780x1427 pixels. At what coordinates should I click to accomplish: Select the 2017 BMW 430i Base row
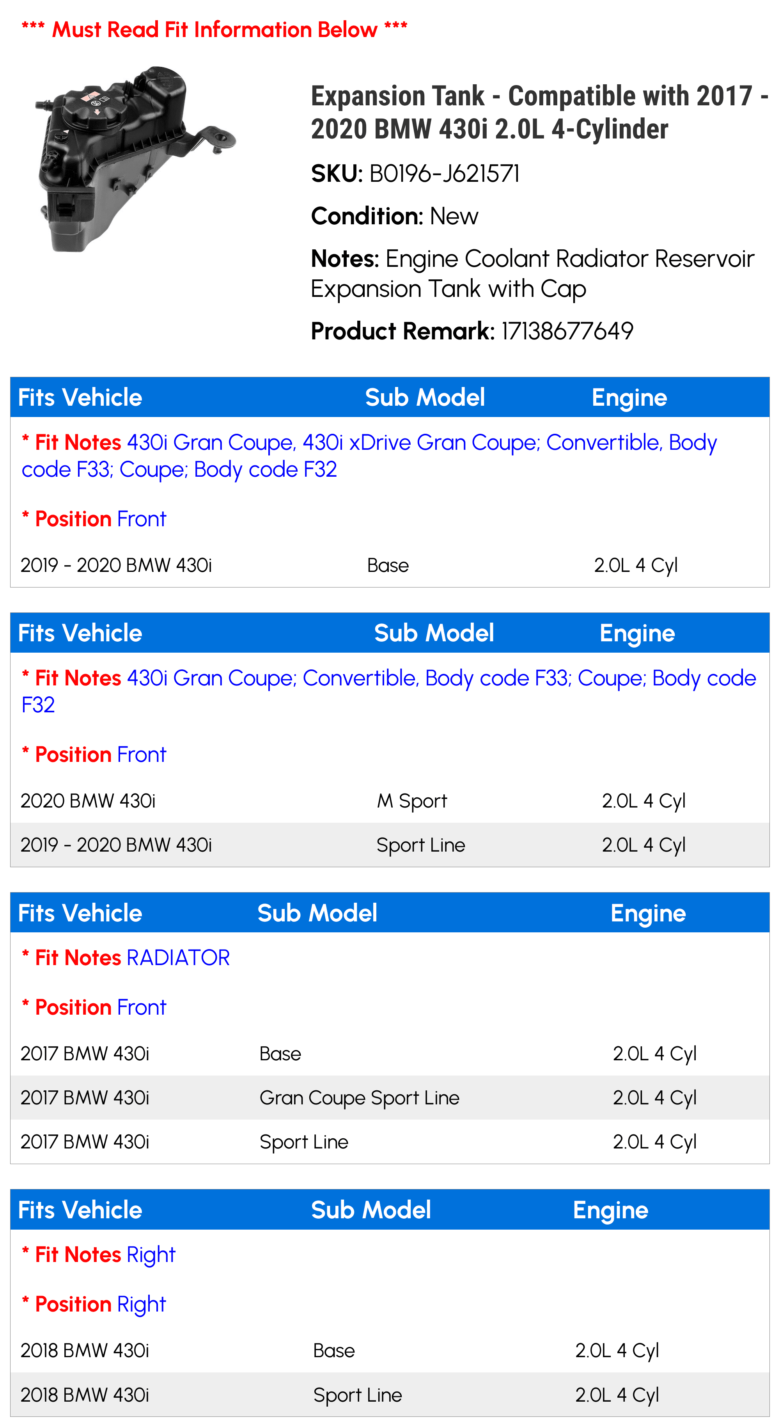click(x=390, y=1054)
